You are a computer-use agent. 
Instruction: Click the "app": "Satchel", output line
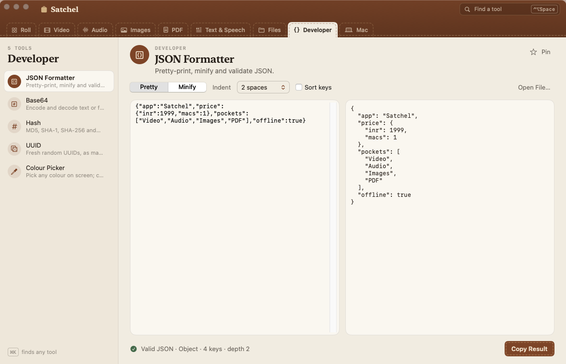388,116
